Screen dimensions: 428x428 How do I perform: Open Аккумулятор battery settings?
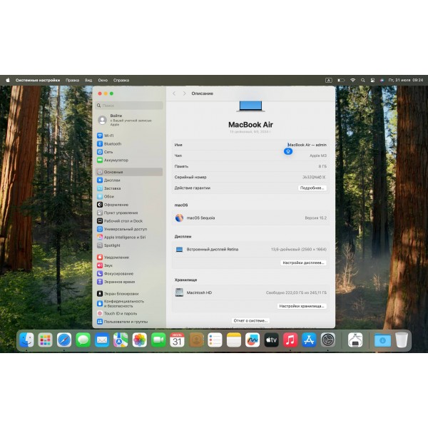113,160
